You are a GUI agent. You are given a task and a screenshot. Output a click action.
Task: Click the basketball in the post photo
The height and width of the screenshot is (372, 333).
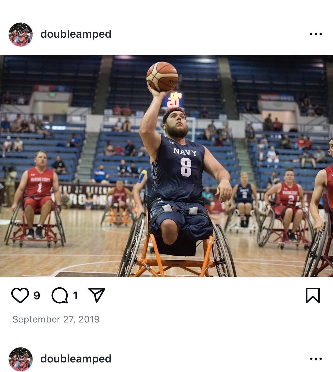pos(162,77)
